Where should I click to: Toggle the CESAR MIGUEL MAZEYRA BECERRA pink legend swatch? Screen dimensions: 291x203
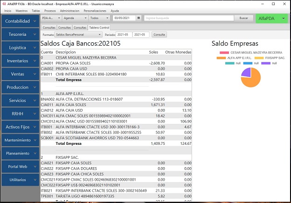223,52
